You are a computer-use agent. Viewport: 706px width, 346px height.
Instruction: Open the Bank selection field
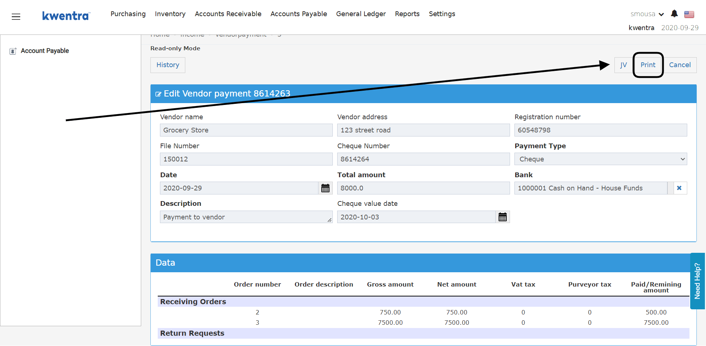click(x=591, y=188)
